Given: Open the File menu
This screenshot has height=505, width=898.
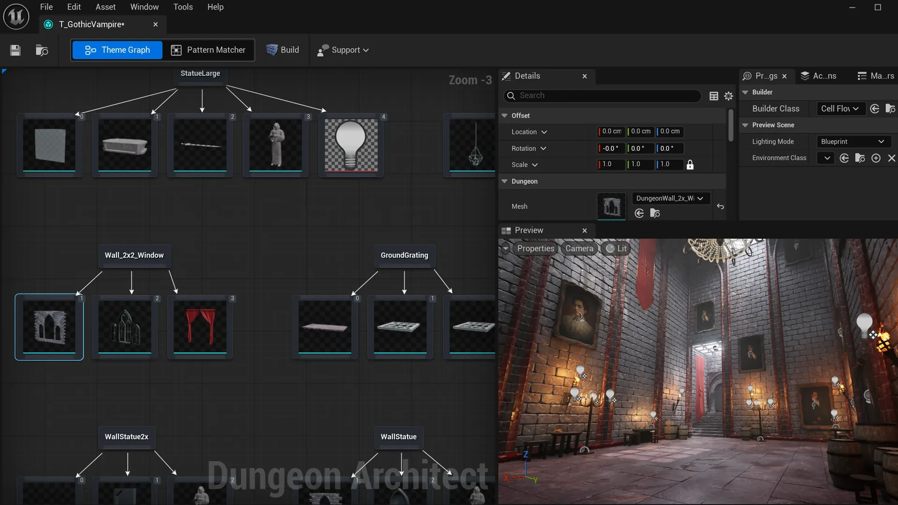Looking at the screenshot, I should point(46,7).
